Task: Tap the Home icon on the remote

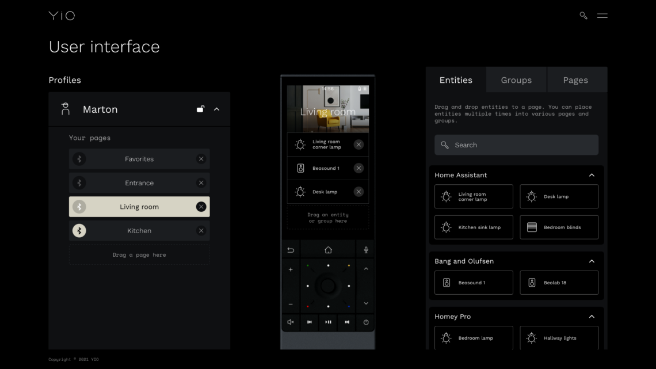Action: 328,249
